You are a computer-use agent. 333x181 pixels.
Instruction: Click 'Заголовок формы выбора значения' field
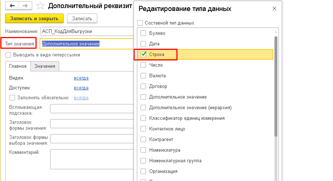pyautogui.click(x=92, y=138)
